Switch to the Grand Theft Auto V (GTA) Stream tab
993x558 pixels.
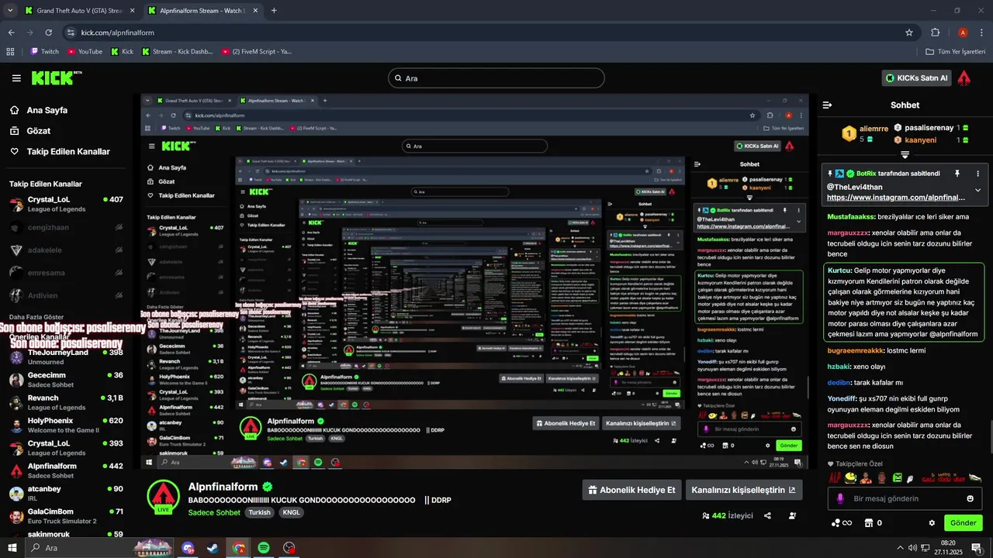click(80, 11)
